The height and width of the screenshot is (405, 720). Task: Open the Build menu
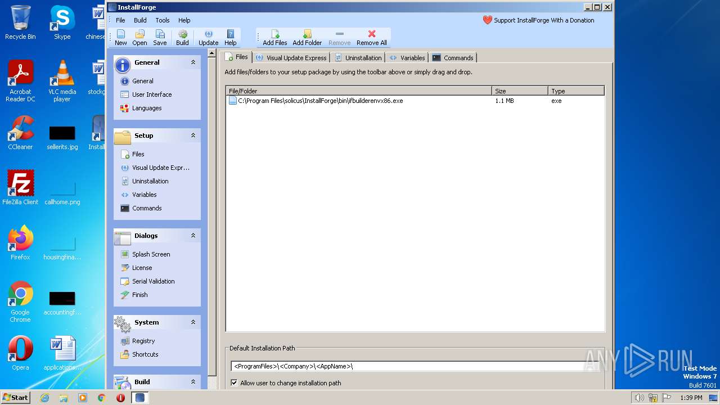click(140, 20)
